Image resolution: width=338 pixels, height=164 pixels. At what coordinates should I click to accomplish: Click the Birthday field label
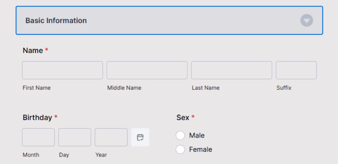click(x=37, y=118)
